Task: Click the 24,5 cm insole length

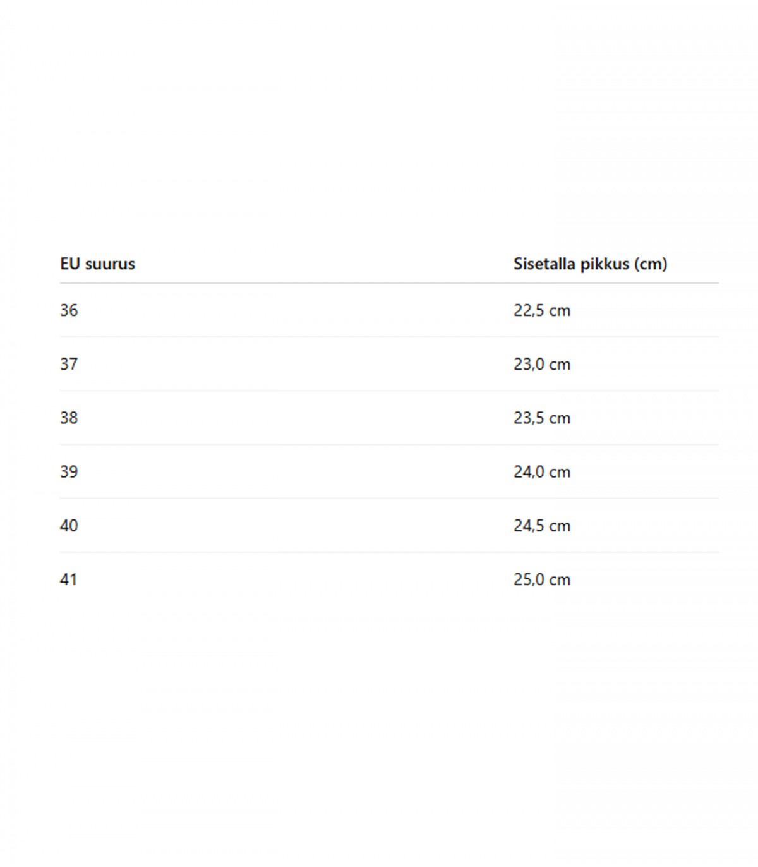Action: [x=541, y=525]
